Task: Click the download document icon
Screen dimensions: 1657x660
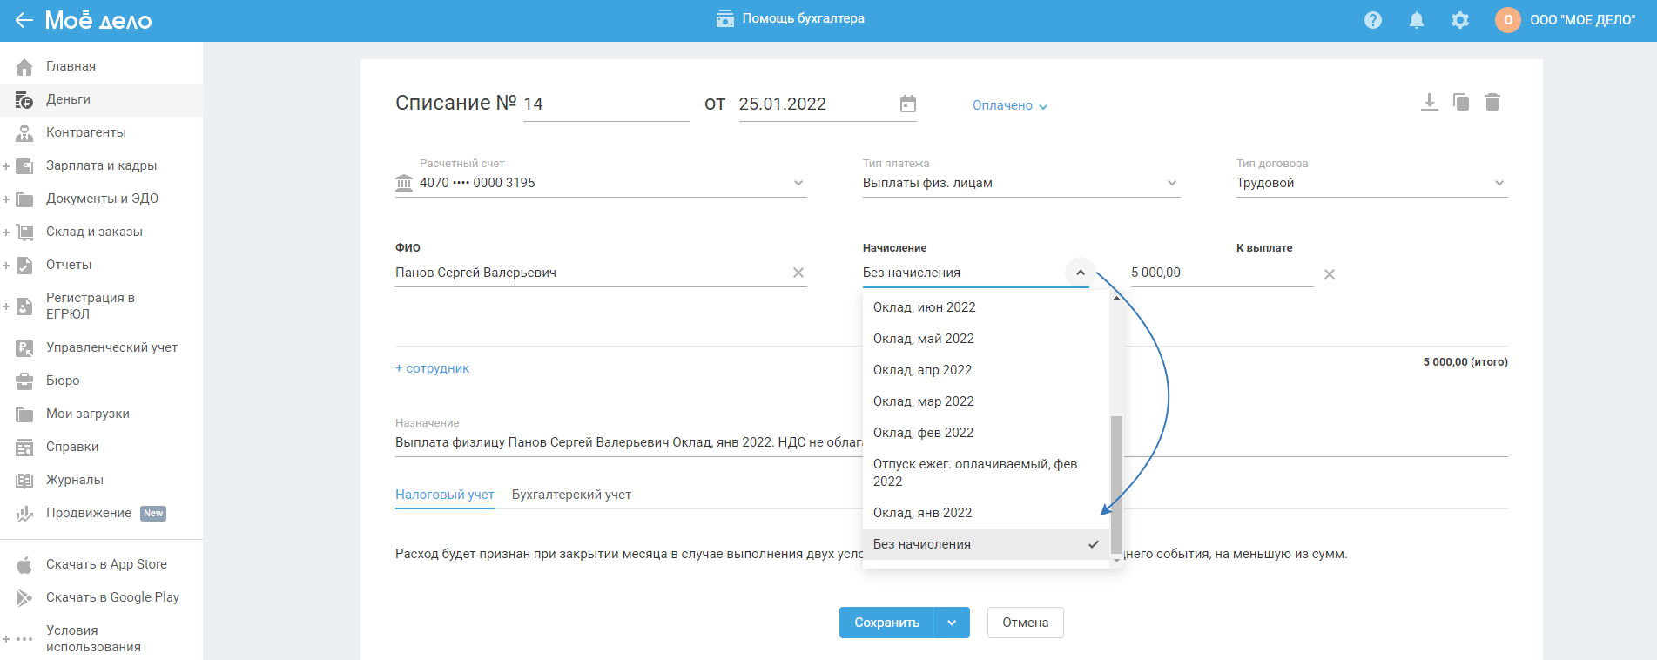Action: [1429, 103]
